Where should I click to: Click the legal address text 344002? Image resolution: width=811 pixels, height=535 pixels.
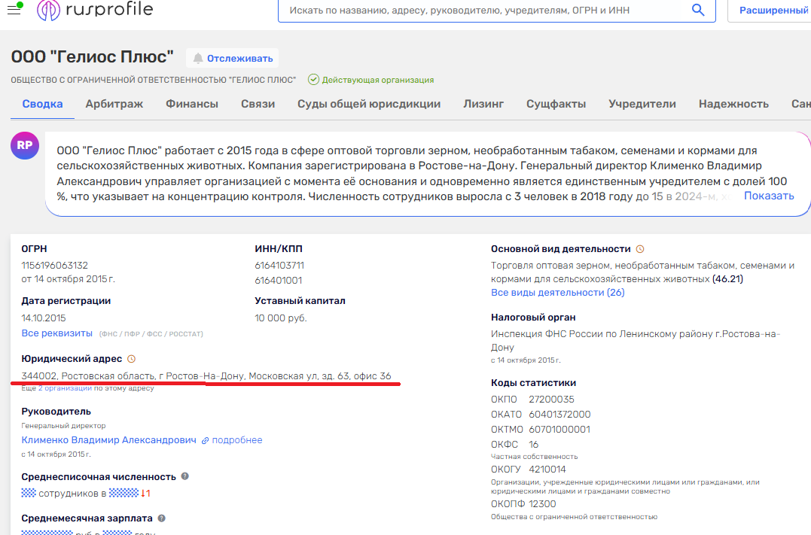pyautogui.click(x=206, y=375)
